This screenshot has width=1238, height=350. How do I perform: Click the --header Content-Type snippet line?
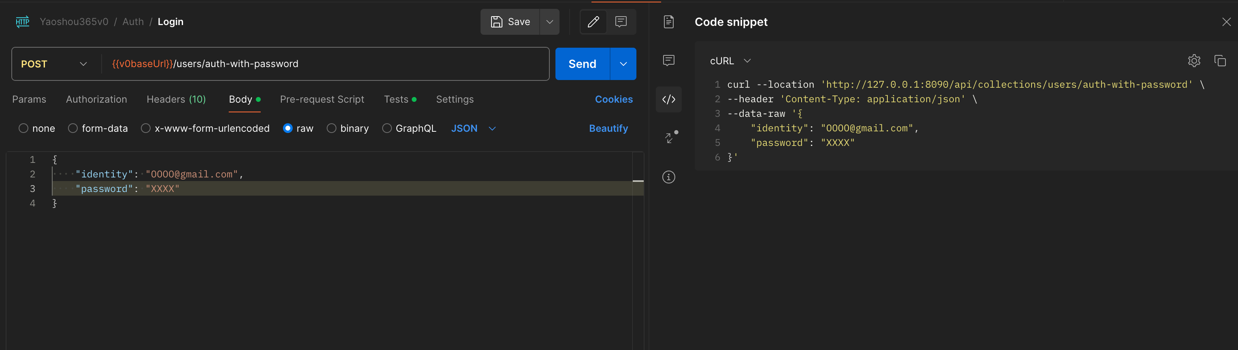pyautogui.click(x=852, y=99)
